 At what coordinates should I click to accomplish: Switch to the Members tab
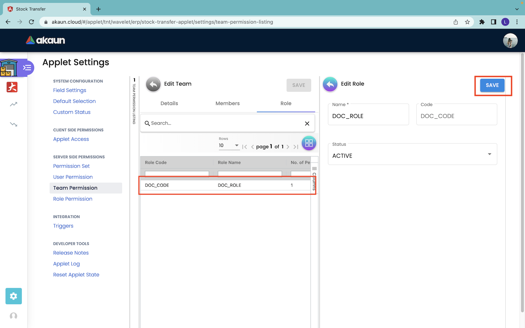click(x=227, y=104)
